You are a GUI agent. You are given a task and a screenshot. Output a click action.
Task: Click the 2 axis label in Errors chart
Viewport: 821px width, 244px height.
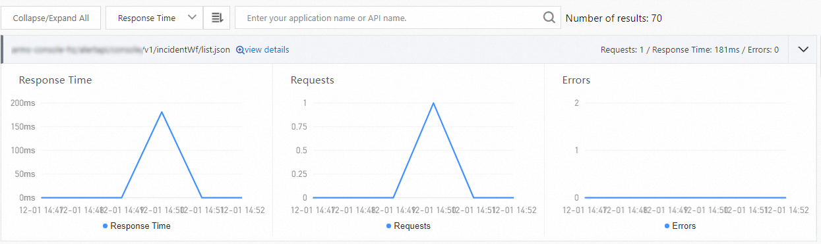[x=576, y=103]
